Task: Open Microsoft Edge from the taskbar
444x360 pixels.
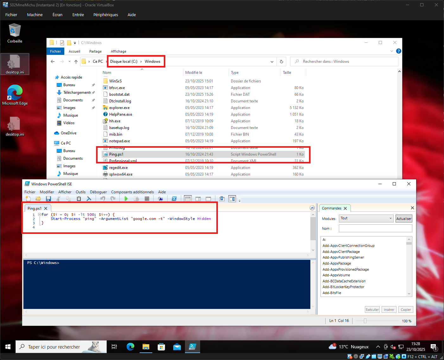Action: (x=130, y=347)
